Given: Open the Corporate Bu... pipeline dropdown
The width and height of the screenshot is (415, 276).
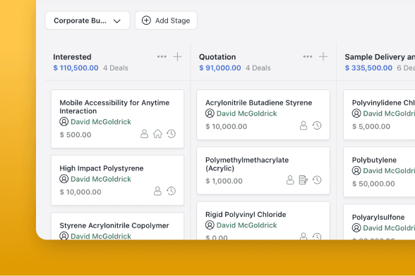Looking at the screenshot, I should (x=88, y=20).
